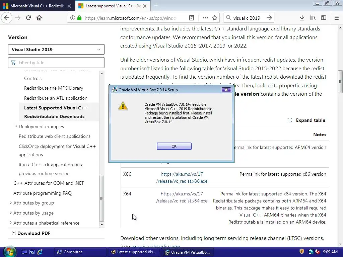Expand the Attributes by usage node
The height and width of the screenshot is (257, 343).
(10, 213)
